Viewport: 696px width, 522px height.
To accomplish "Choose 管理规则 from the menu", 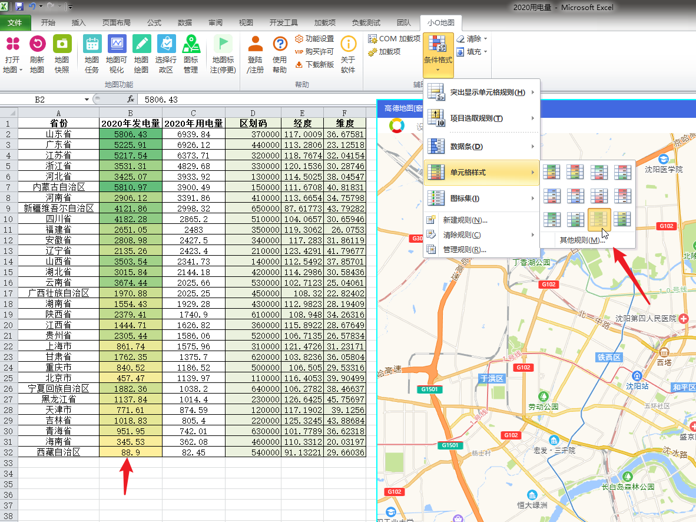I will (464, 250).
